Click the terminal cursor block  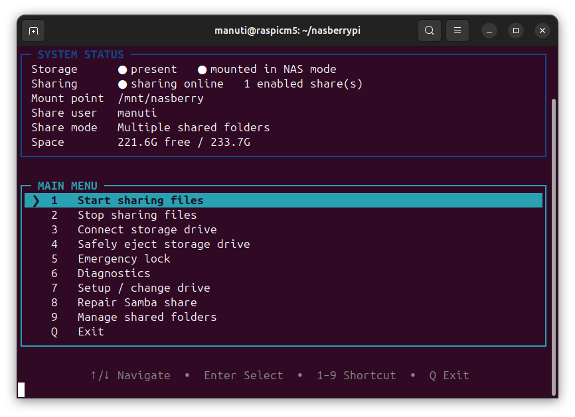[21, 390]
